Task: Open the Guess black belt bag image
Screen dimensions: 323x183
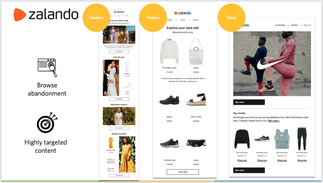Action: point(196,143)
